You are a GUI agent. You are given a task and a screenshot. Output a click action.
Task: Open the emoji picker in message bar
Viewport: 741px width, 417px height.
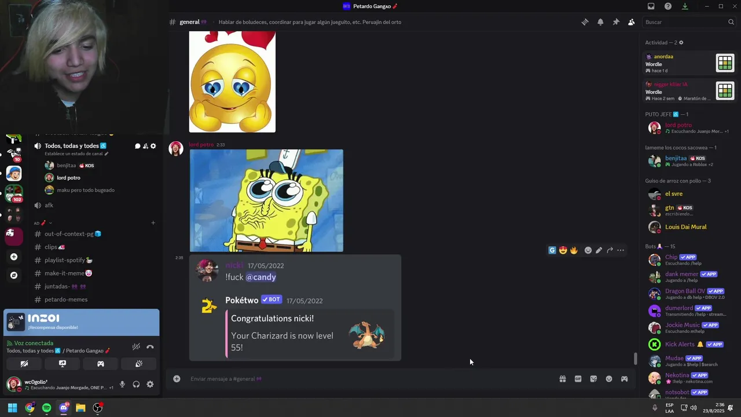pos(609,379)
